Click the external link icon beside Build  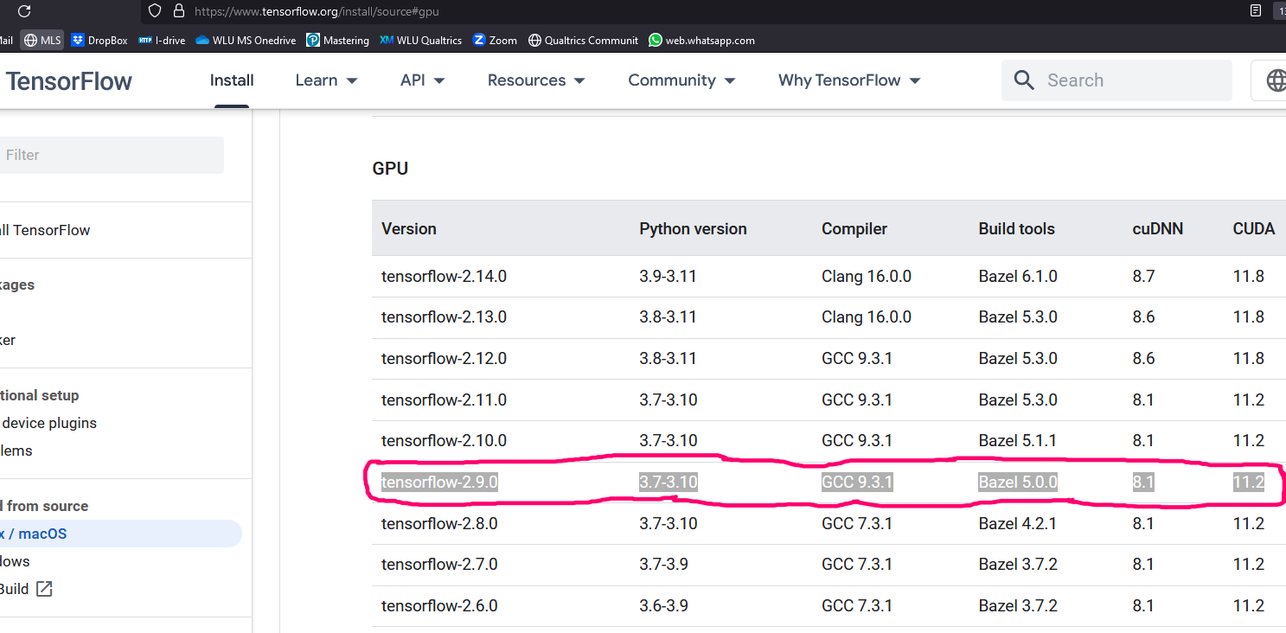pyautogui.click(x=44, y=589)
